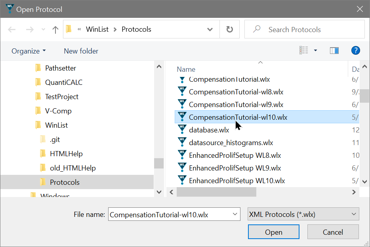Sort files by the Name column
Image resolution: width=370 pixels, height=247 pixels.
coord(186,69)
